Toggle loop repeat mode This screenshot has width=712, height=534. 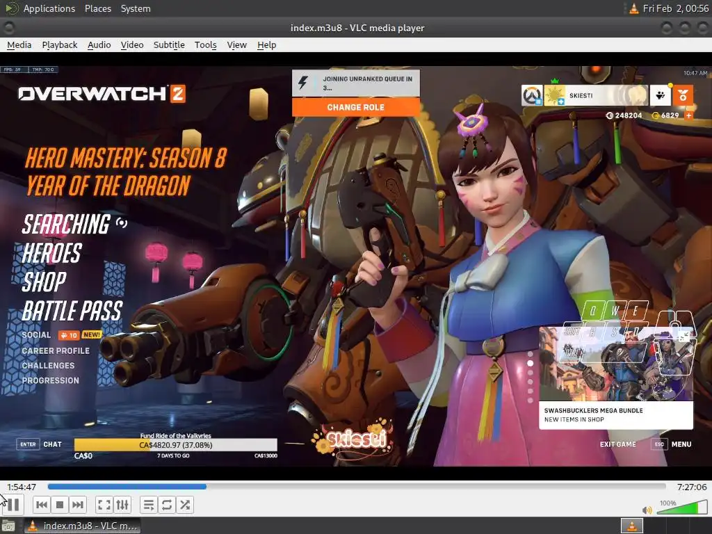tap(167, 505)
